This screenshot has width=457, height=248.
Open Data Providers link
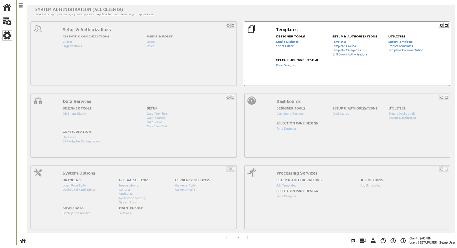coord(157,114)
